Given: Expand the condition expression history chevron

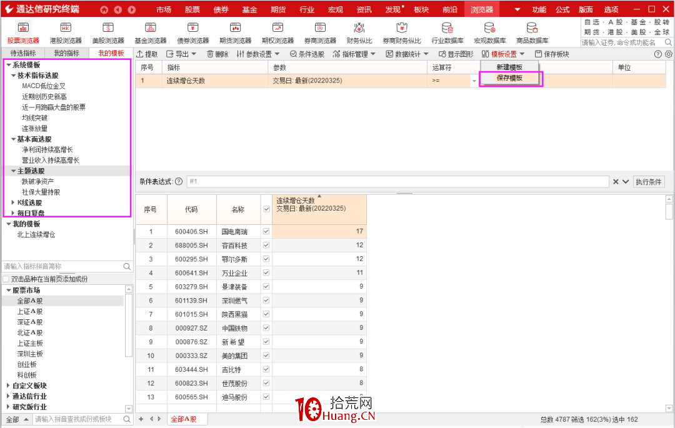Looking at the screenshot, I should pos(626,182).
